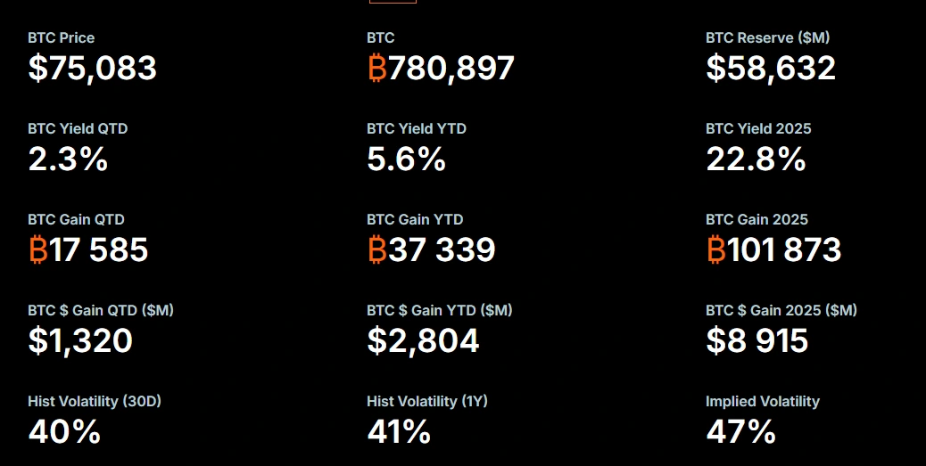Click the BTC Yield 2025 label
The height and width of the screenshot is (466, 926).
click(758, 129)
